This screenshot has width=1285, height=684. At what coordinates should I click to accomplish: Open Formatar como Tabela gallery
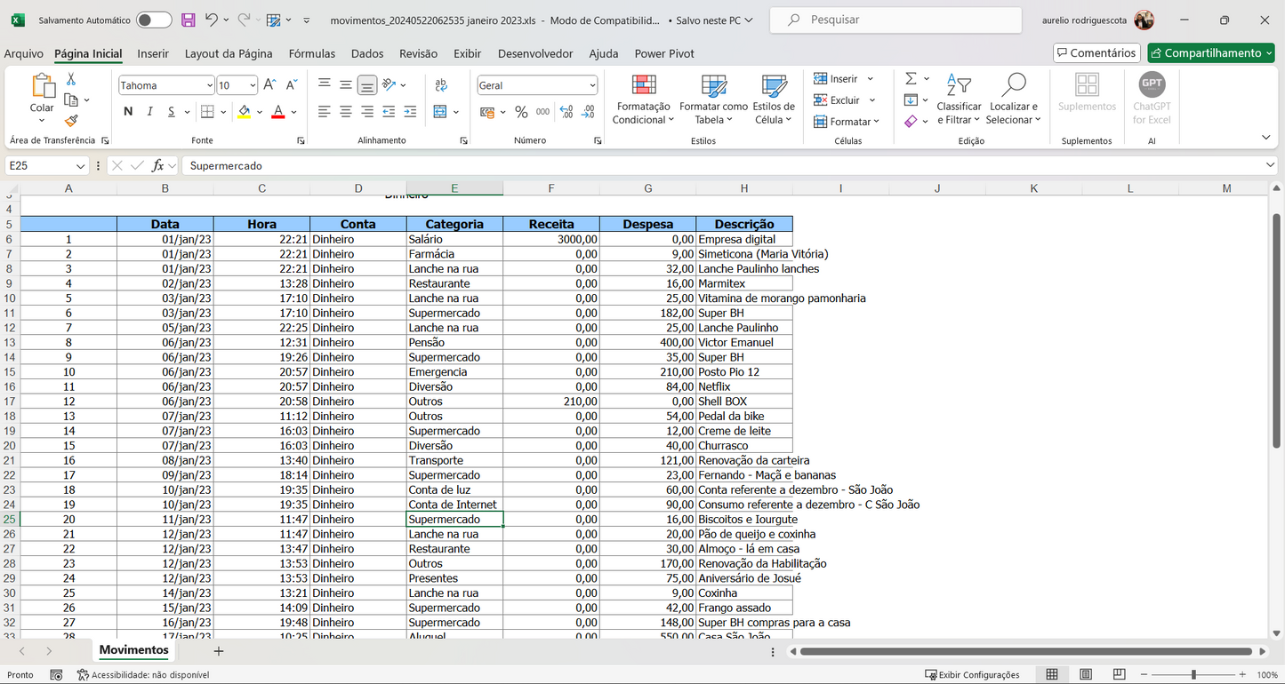[712, 99]
